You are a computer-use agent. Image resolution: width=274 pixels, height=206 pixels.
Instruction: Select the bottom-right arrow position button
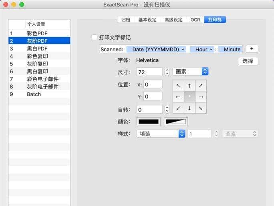[x=201, y=108]
